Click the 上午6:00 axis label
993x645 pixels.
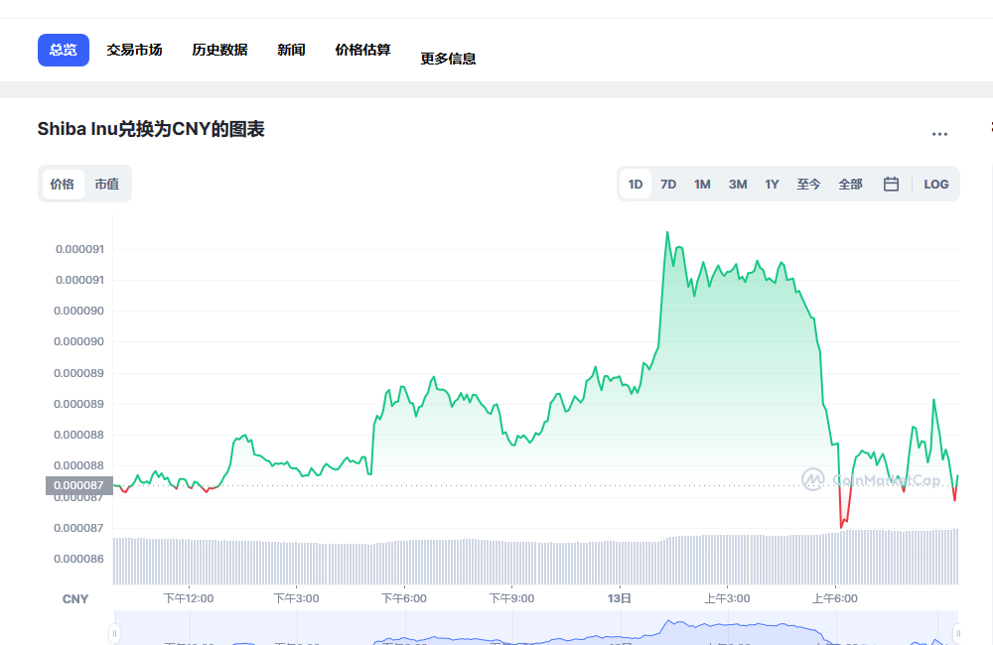point(835,598)
